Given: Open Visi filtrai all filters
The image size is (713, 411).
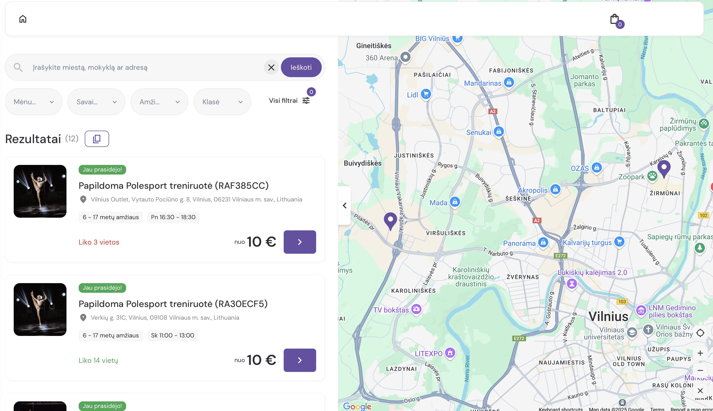Looking at the screenshot, I should click(x=289, y=100).
